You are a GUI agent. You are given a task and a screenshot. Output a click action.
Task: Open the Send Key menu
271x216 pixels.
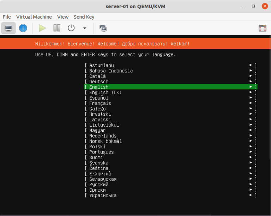pyautogui.click(x=84, y=17)
